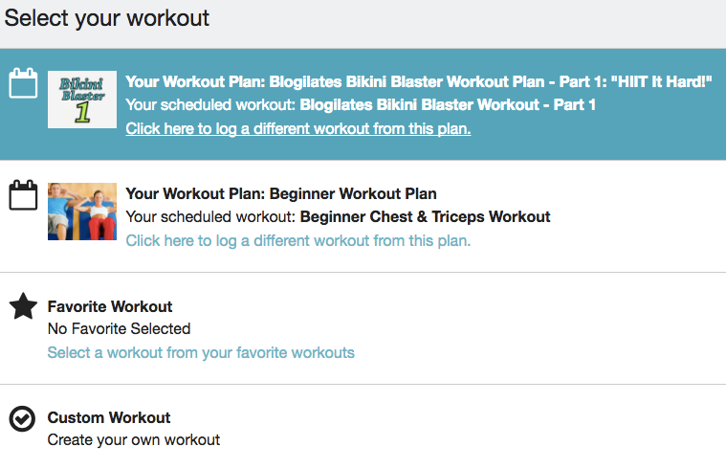Viewport: 726px width, 469px height.
Task: Click Create your own workout
Action: (134, 440)
